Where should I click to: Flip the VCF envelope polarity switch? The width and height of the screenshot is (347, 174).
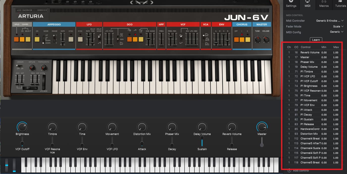[181, 39]
